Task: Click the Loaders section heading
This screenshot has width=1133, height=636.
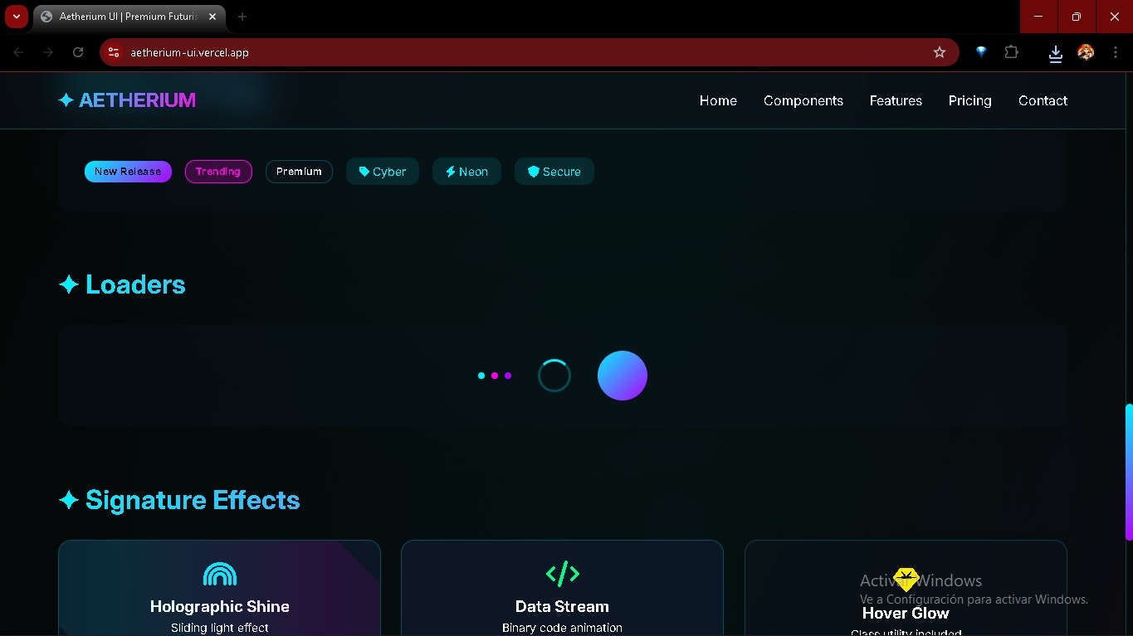Action: point(135,284)
